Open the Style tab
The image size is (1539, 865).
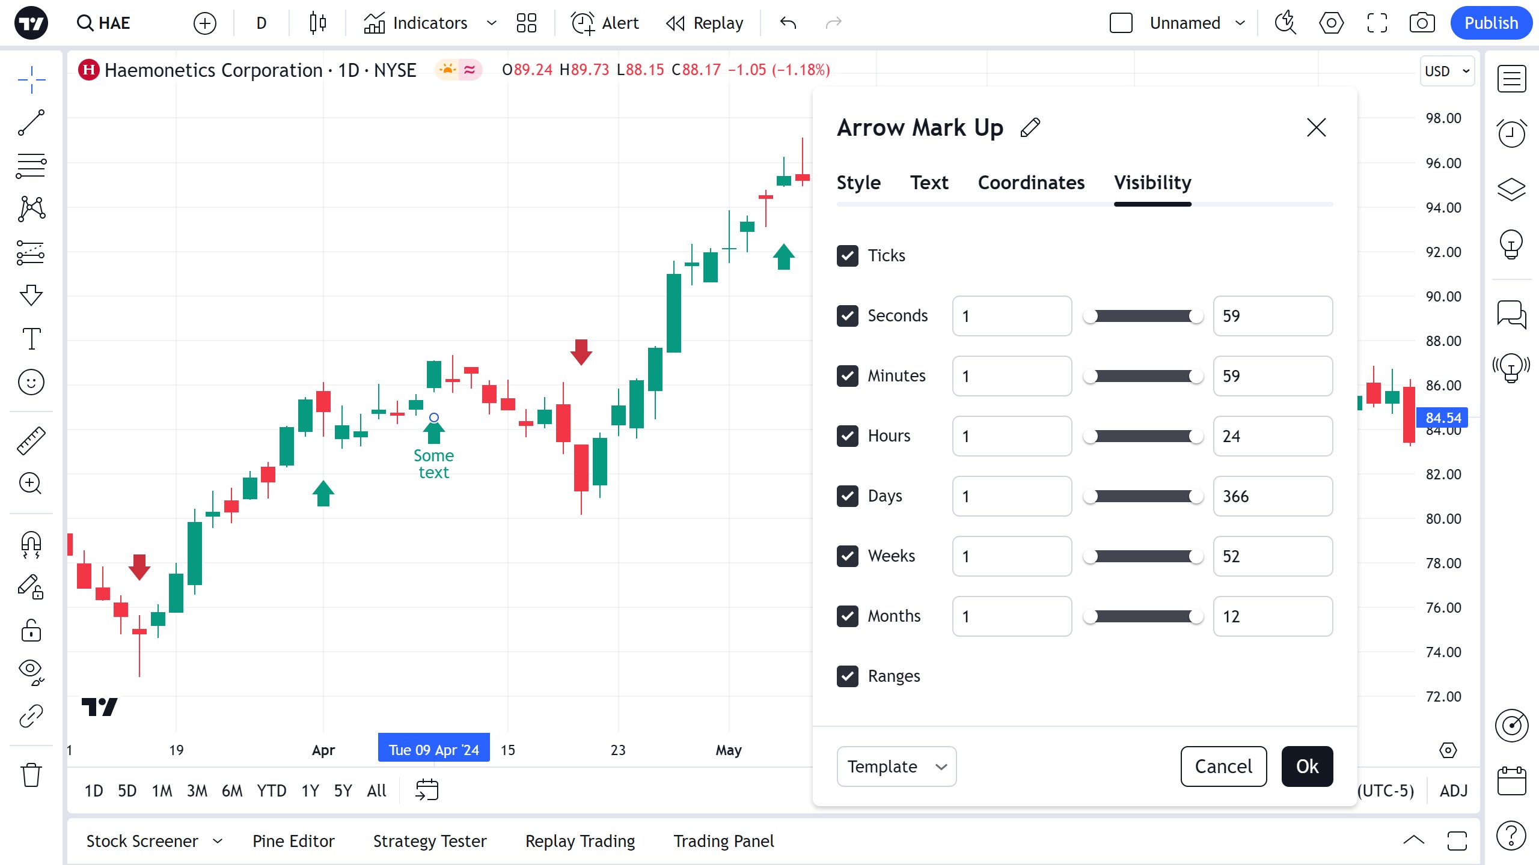click(858, 183)
